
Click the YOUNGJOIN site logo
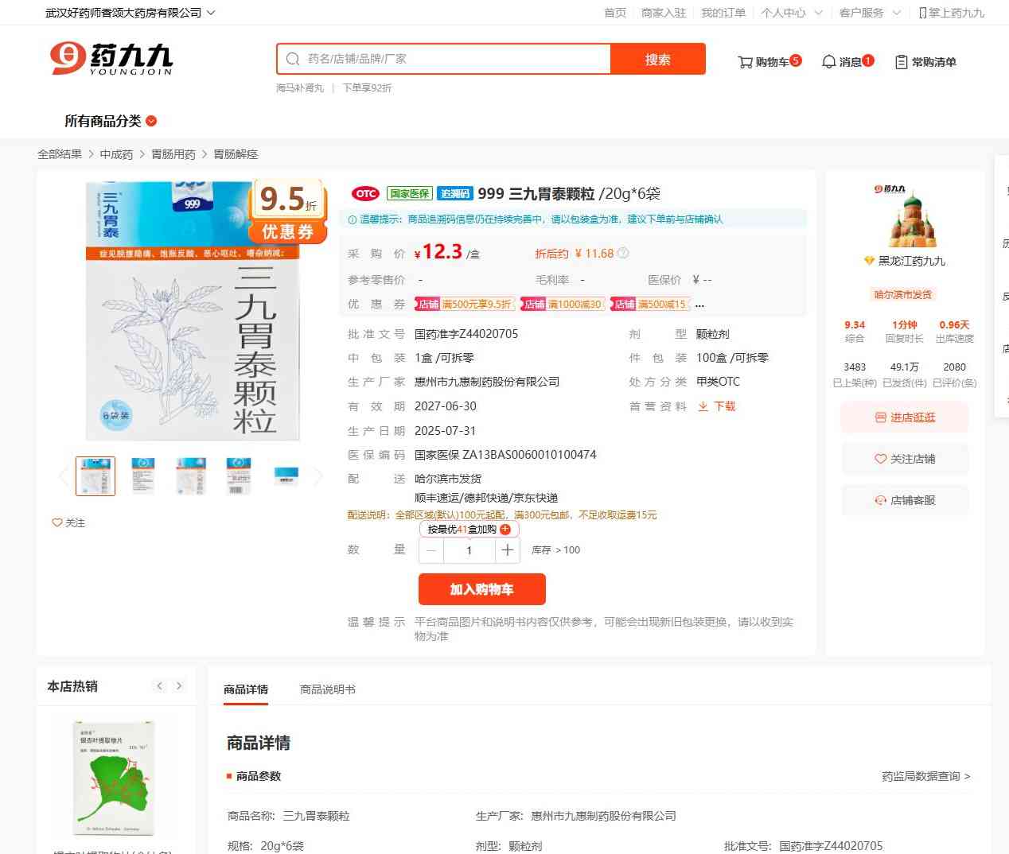click(x=111, y=59)
